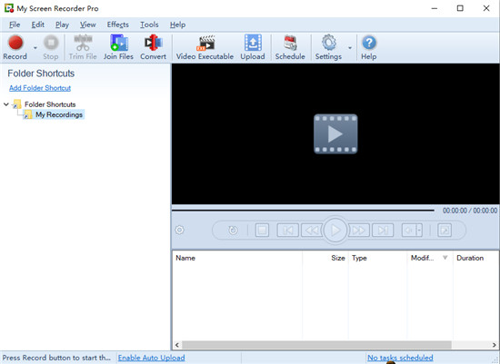This screenshot has height=364, width=500.
Task: Click the fast forward button
Action: click(x=359, y=230)
